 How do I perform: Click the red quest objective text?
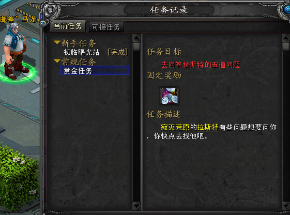201,65
